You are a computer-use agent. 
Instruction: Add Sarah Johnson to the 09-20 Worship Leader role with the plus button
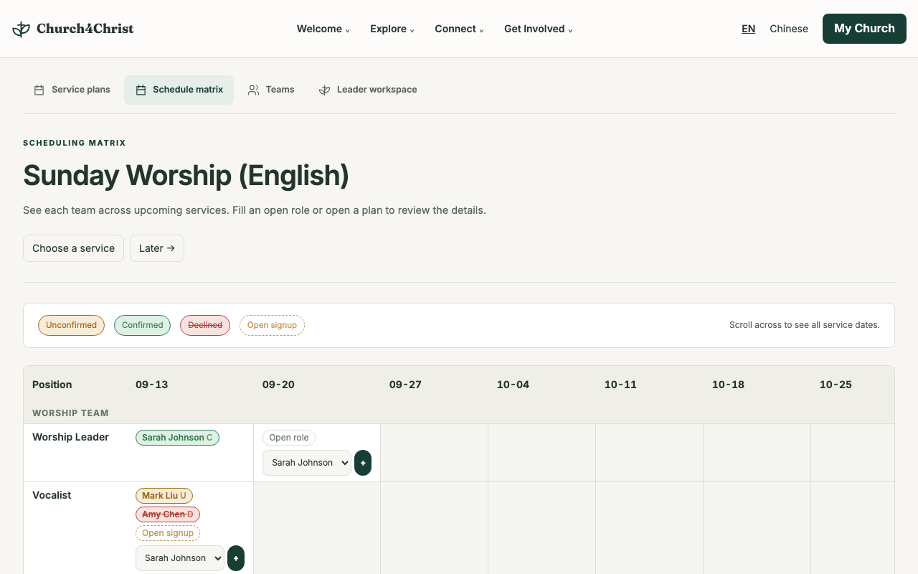point(363,463)
